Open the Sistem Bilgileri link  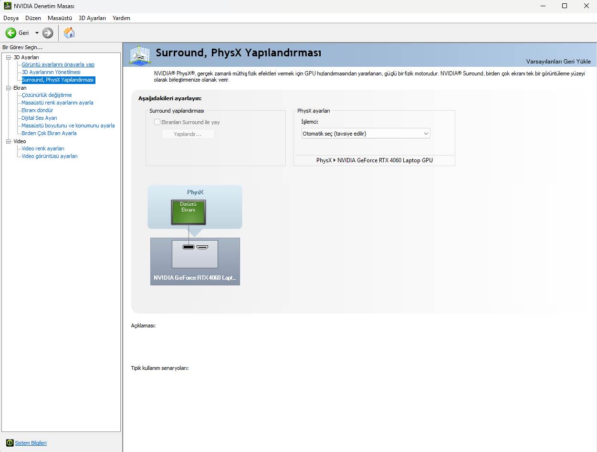(31, 443)
